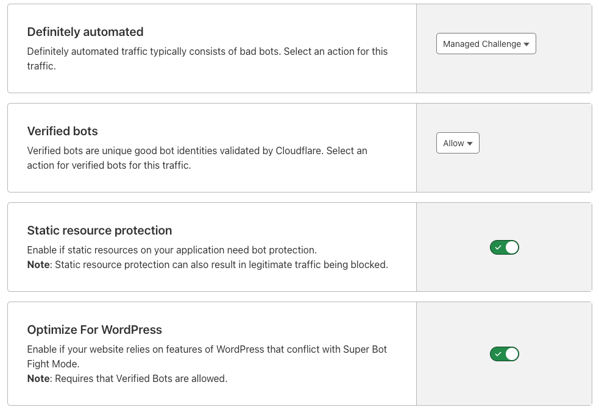Open the Allow dropdown for verified bots
Viewport: 599px width, 410px height.
[x=458, y=143]
